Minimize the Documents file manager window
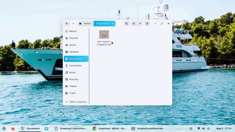 tap(155, 23)
